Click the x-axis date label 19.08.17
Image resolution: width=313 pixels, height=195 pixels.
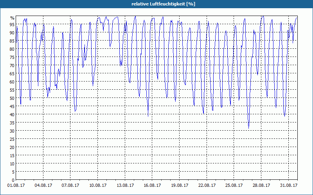click(180, 186)
